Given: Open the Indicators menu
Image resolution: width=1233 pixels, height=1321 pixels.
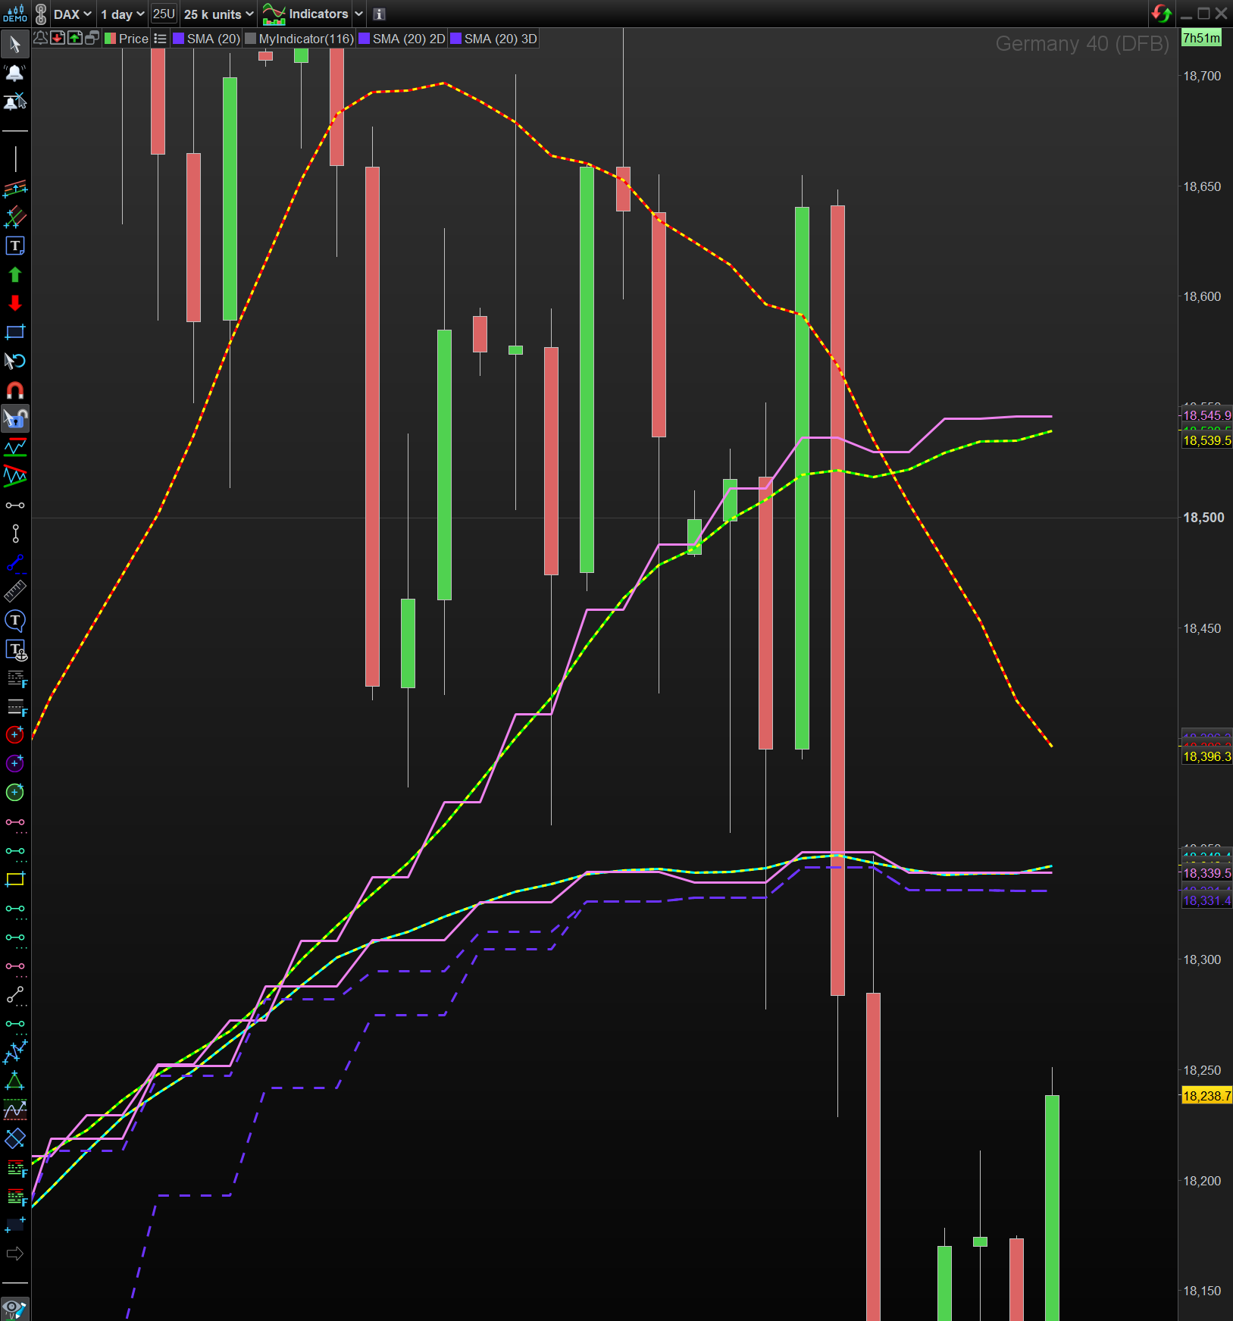Looking at the screenshot, I should [305, 14].
